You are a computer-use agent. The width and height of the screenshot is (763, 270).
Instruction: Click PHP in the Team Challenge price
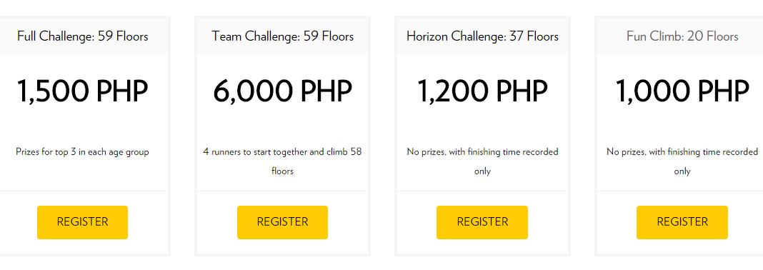tap(326, 91)
